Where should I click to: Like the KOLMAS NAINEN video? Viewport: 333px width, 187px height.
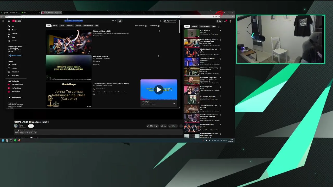[x=150, y=126]
